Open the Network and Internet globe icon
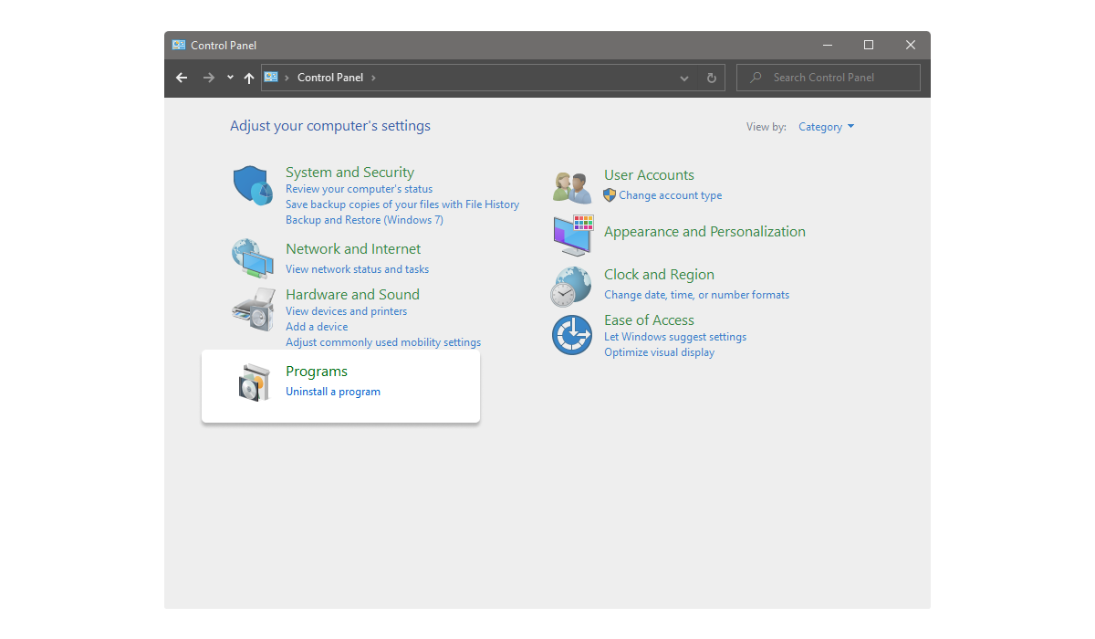The width and height of the screenshot is (1095, 639). pyautogui.click(x=252, y=258)
